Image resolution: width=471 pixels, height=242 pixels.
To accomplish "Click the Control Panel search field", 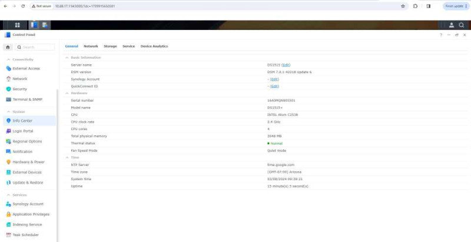I will [x=35, y=47].
